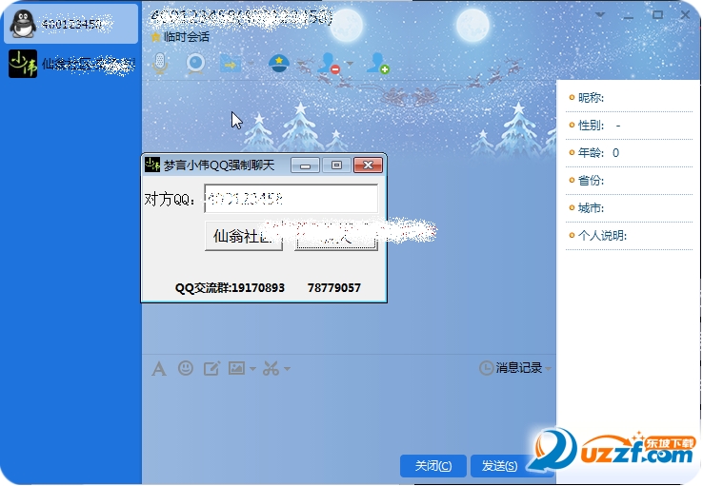Click the edit note icon in the input toolbar
This screenshot has height=486, width=703.
(x=211, y=368)
